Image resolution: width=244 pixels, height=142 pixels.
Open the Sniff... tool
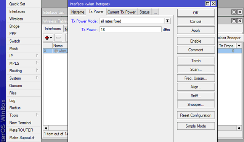[x=196, y=96]
